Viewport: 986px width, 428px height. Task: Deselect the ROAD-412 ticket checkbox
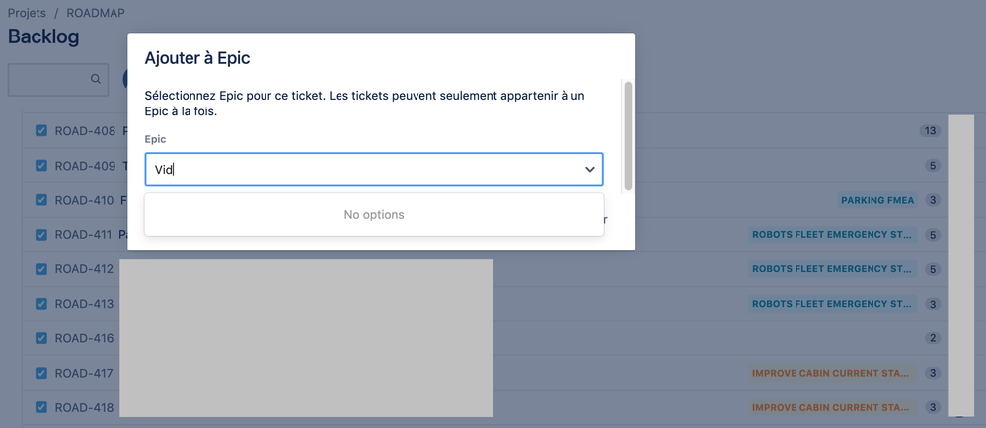[41, 269]
